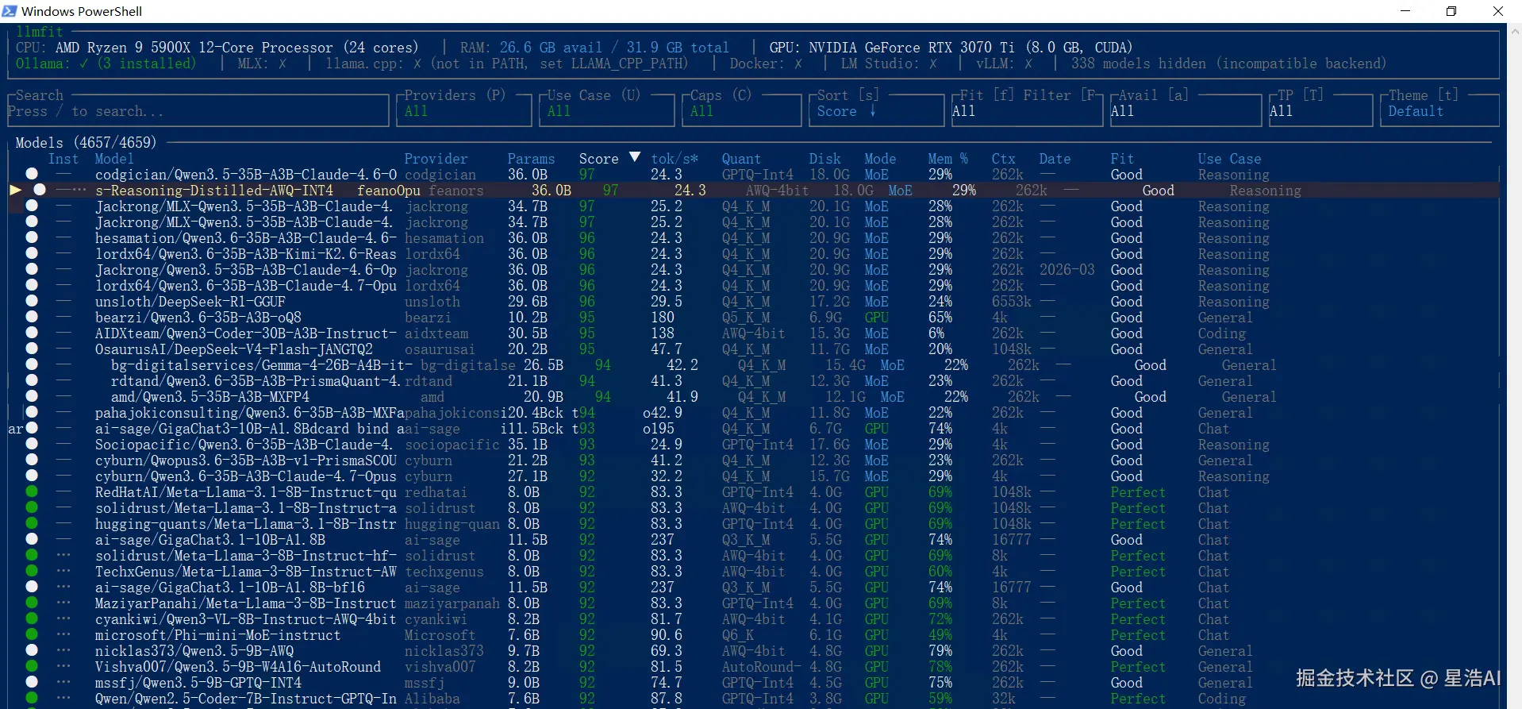Open the Avail filter box
Viewport: 1522px width, 709px height.
click(1186, 110)
